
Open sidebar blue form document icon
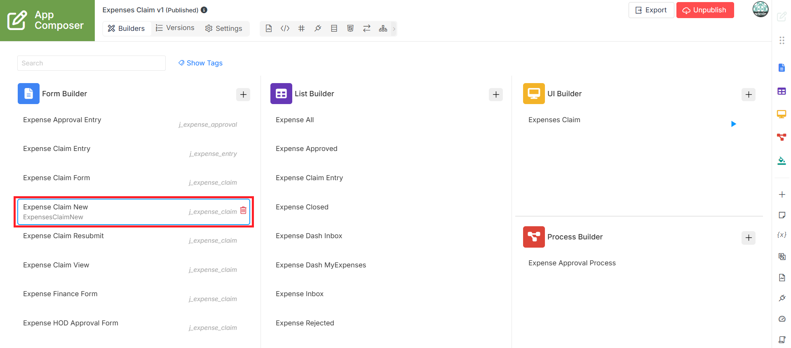[782, 68]
